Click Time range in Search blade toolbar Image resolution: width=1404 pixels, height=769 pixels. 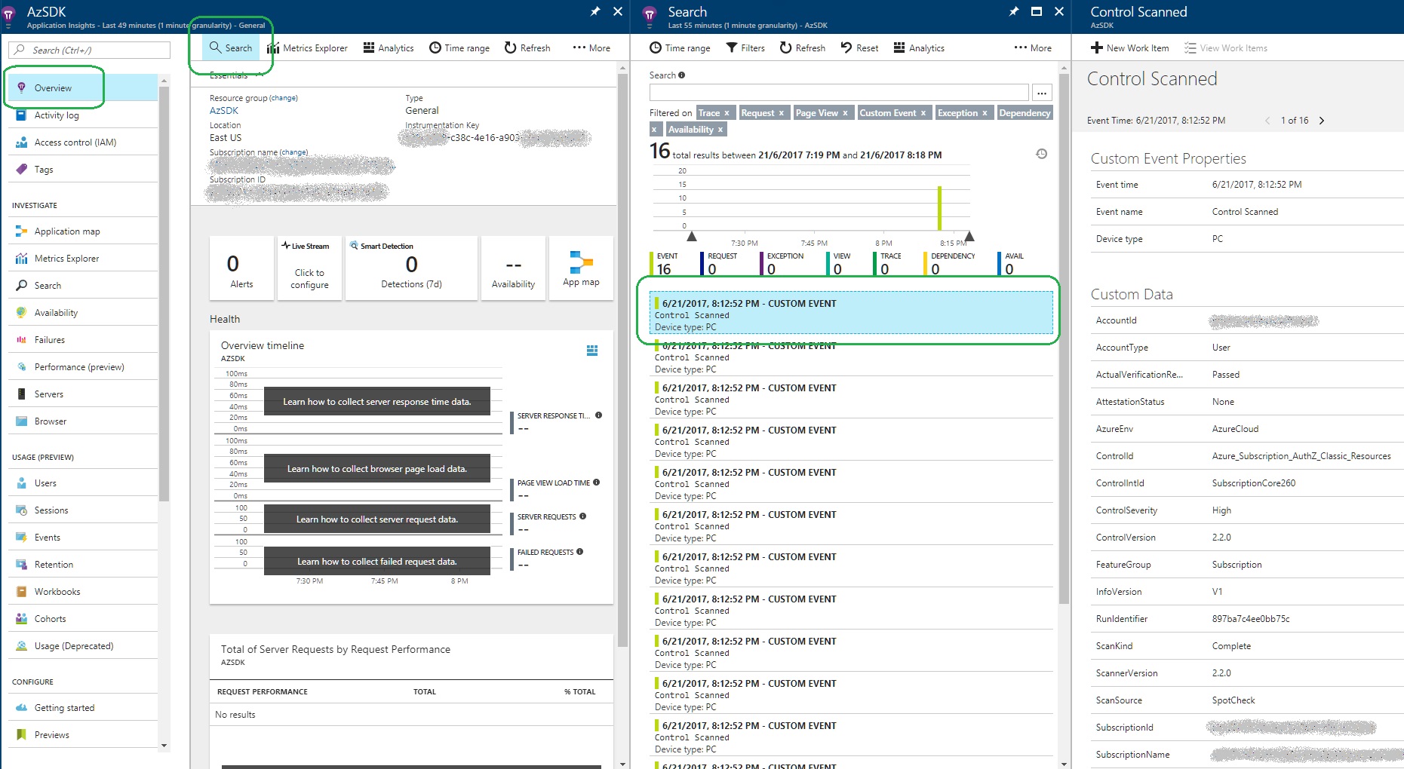point(680,48)
